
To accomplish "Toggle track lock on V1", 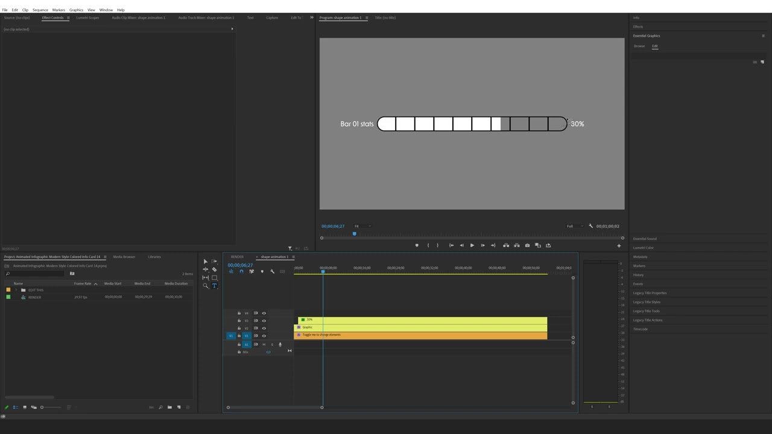I will click(239, 336).
